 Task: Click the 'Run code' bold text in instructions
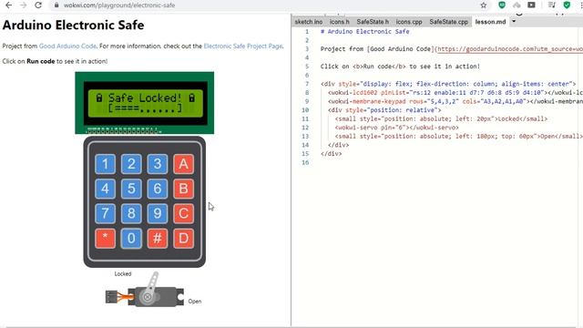click(x=40, y=61)
